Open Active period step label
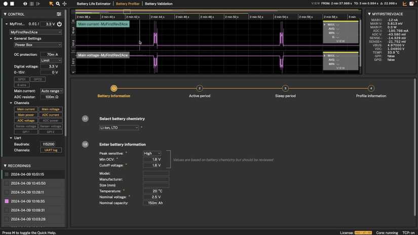Screen dimensions: 418x235 coord(200,96)
